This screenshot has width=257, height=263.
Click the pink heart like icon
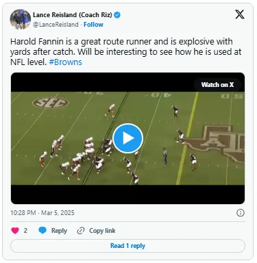click(x=15, y=231)
